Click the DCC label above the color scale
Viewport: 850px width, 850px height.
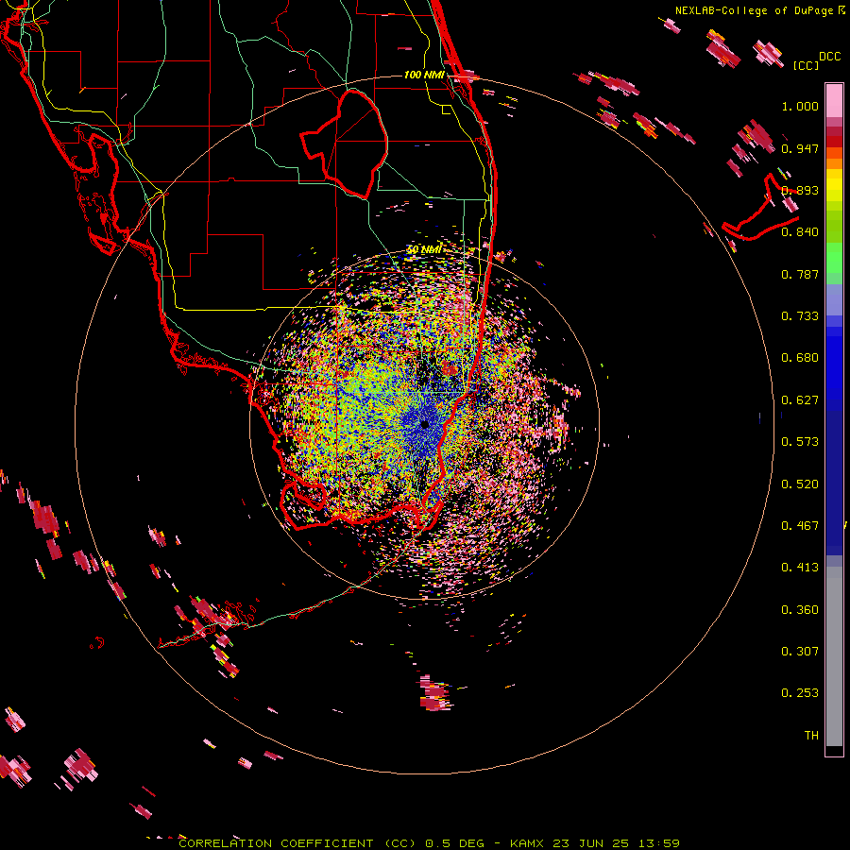click(x=829, y=57)
